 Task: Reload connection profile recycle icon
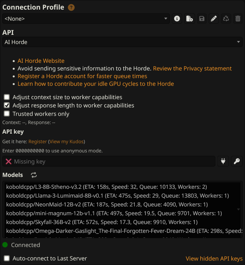(x=226, y=19)
